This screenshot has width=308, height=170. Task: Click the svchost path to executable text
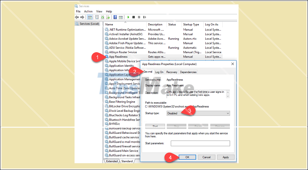click(x=177, y=107)
